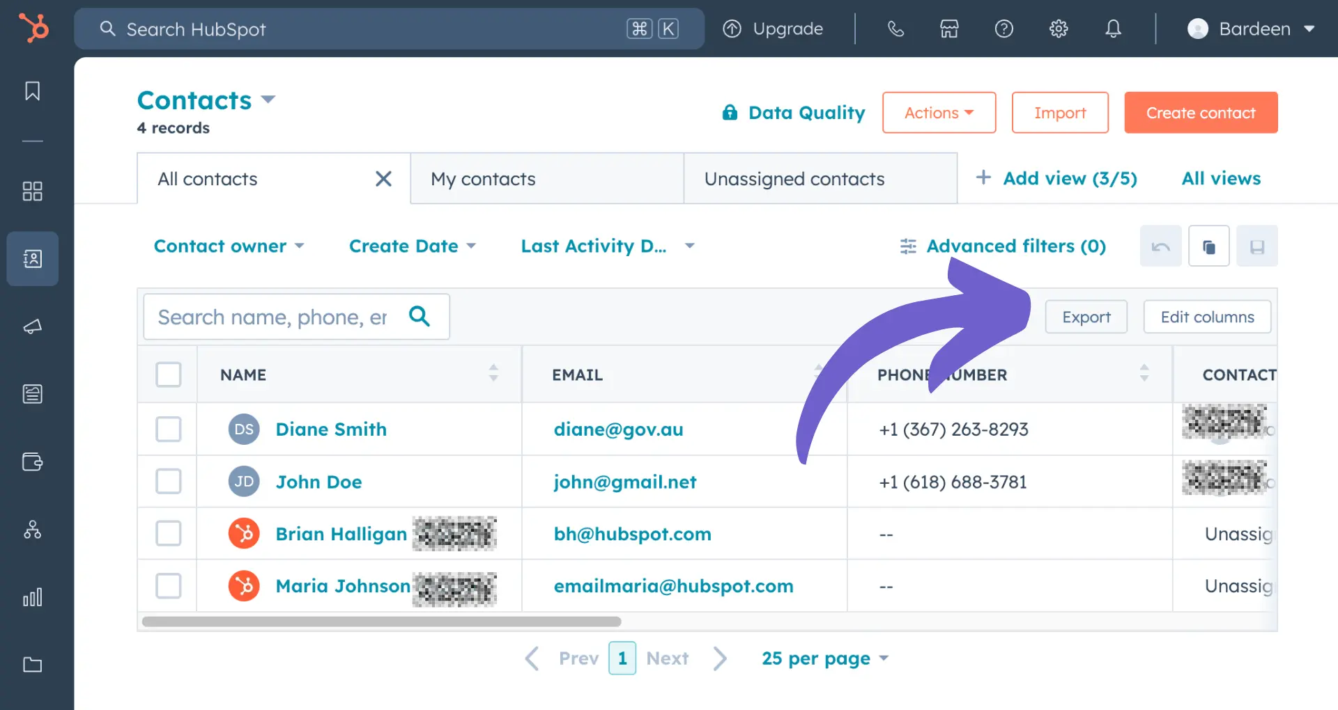Viewport: 1338px width, 710px height.
Task: Click the horizontal table scrollbar
Action: click(381, 622)
